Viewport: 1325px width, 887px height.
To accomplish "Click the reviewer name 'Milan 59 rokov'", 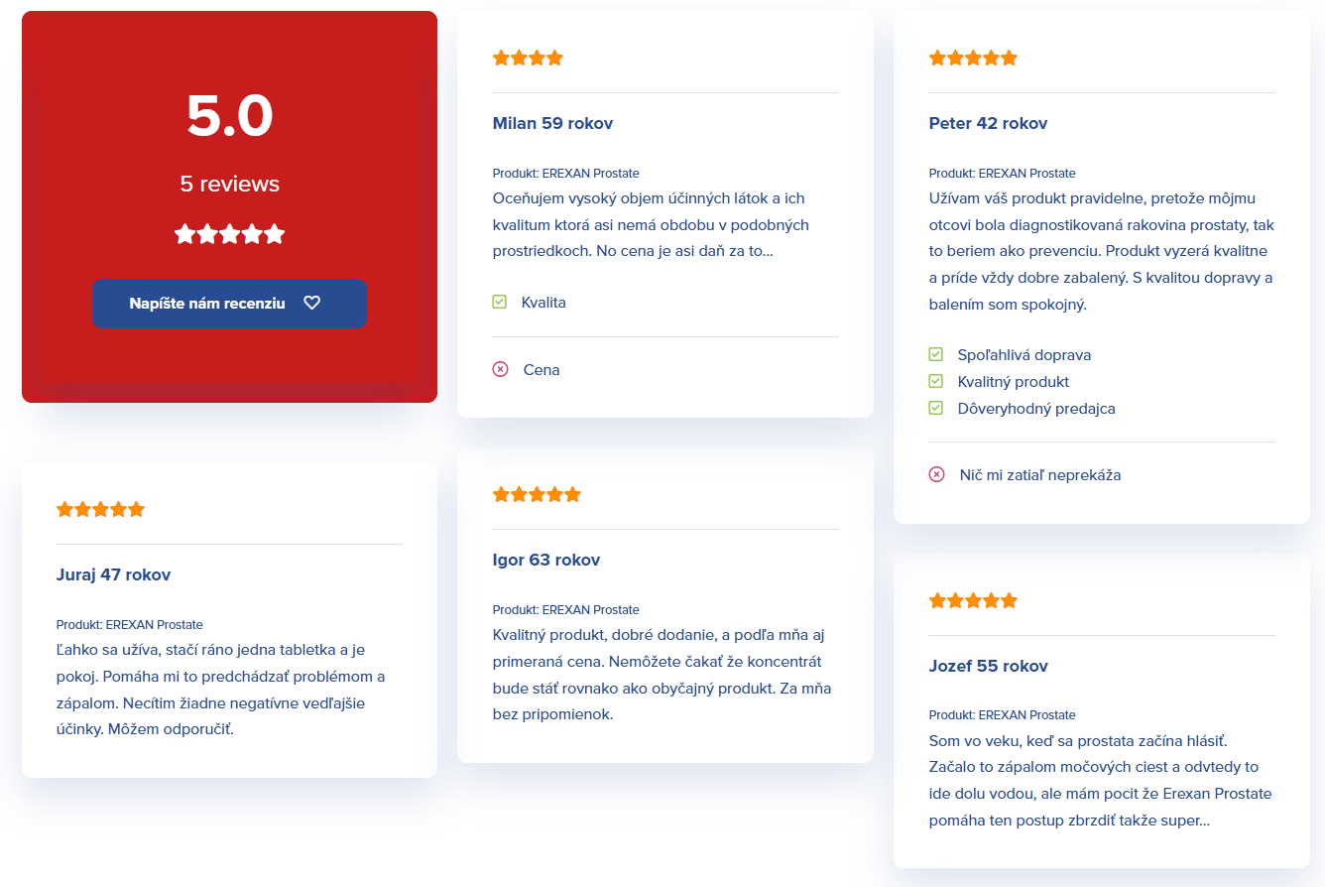I will tap(552, 124).
